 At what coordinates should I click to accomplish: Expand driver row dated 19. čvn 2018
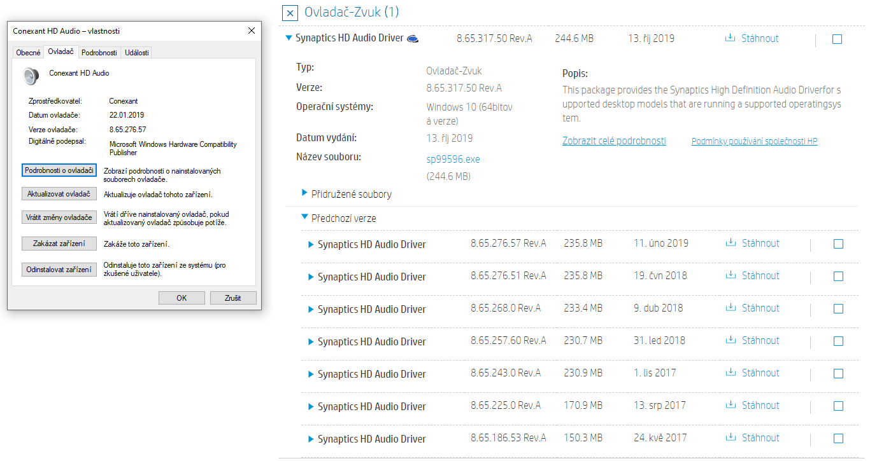pyautogui.click(x=311, y=277)
